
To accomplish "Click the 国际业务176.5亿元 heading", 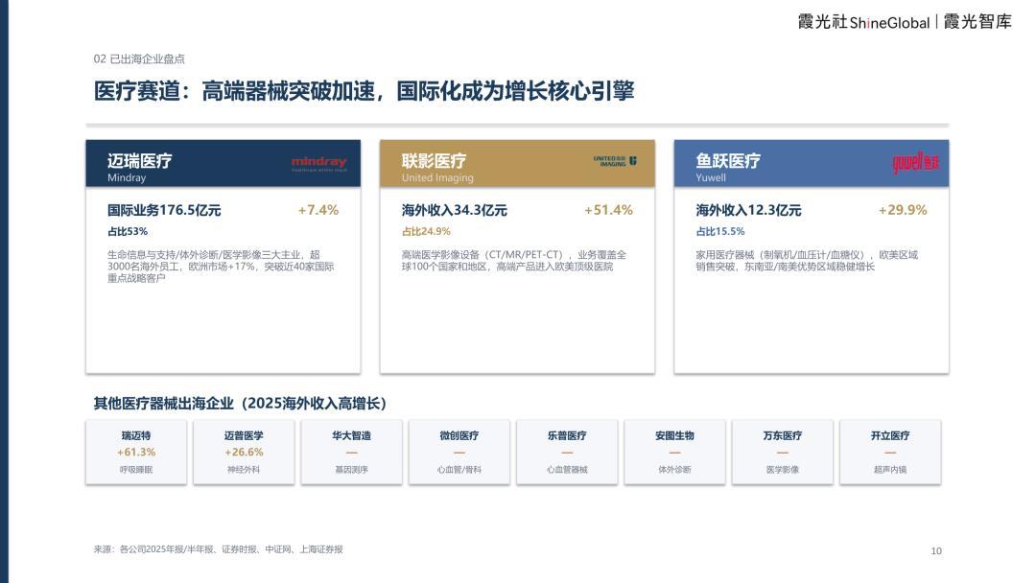I will click(x=164, y=210).
